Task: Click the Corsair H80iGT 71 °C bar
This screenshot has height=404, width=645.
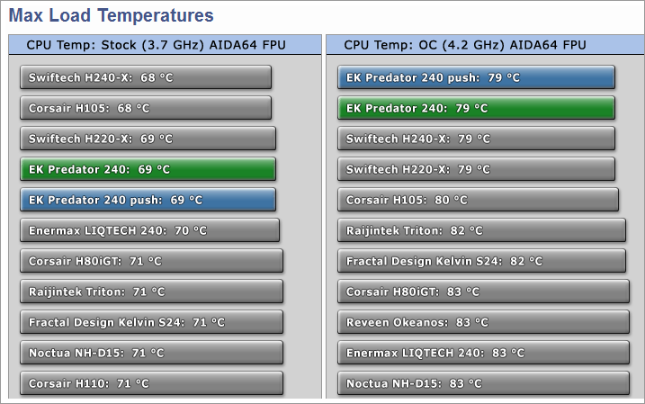Action: pos(151,261)
